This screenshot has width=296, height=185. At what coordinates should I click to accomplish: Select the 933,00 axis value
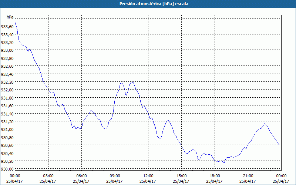(7, 50)
